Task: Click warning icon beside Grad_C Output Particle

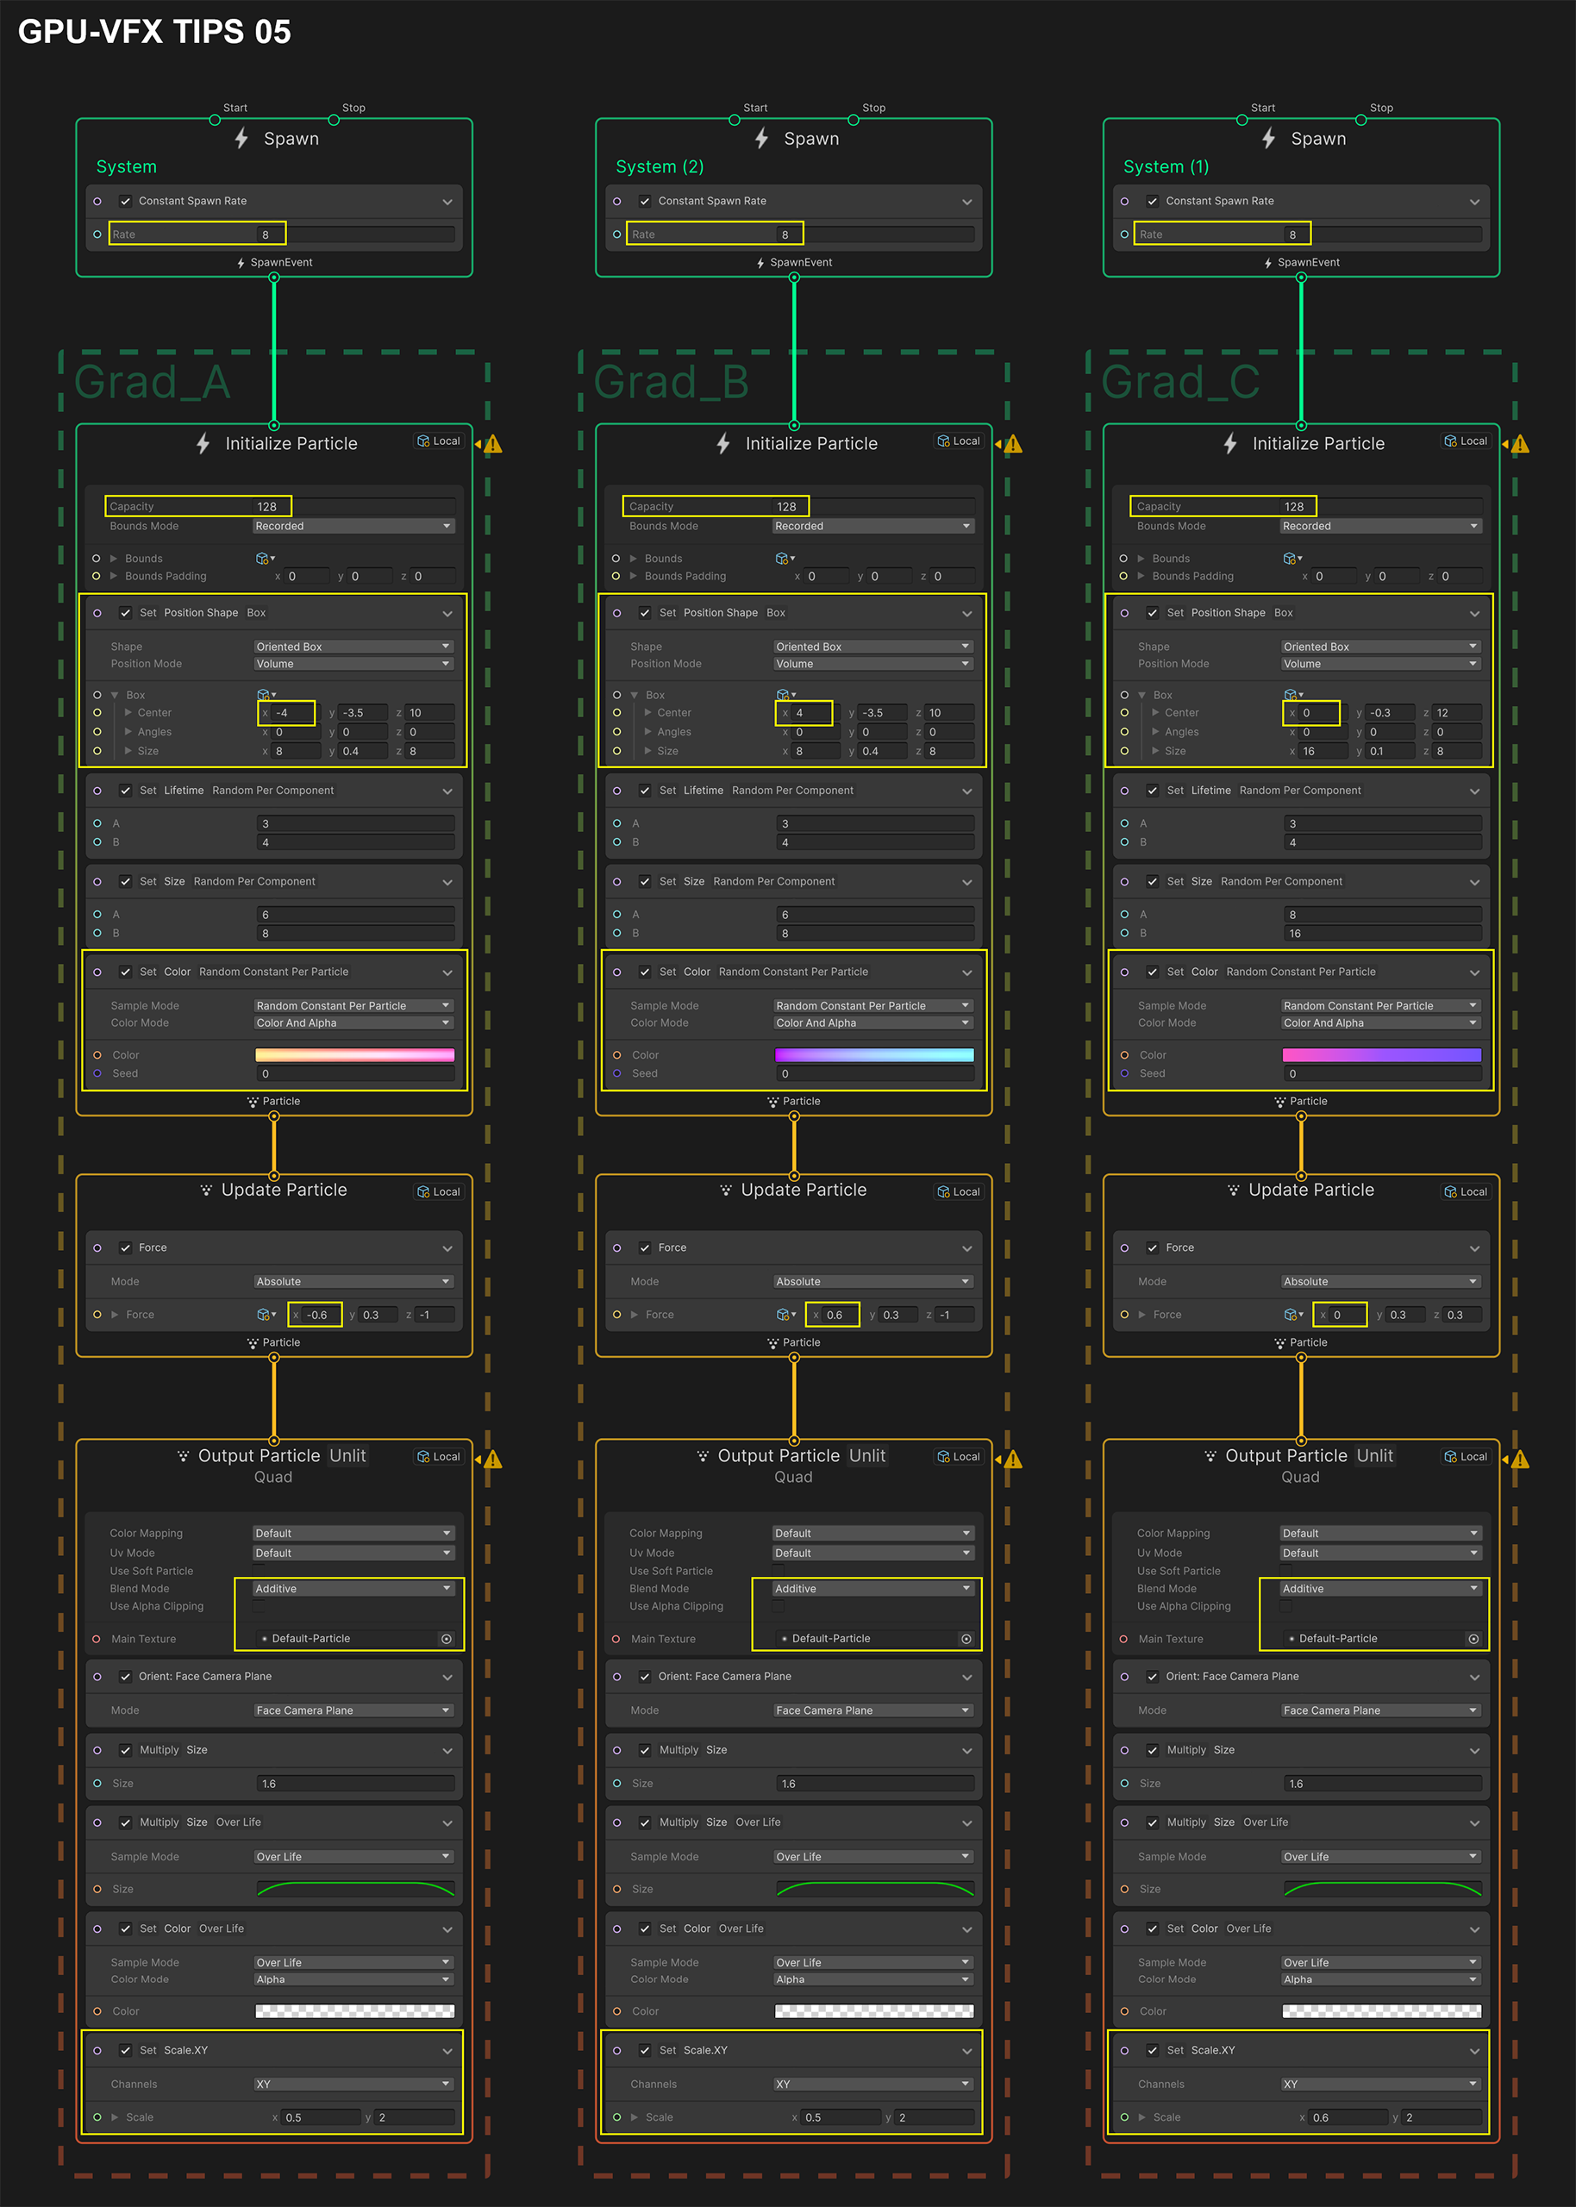Action: (x=1520, y=1459)
